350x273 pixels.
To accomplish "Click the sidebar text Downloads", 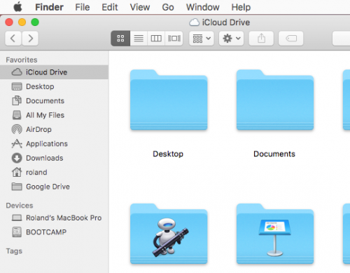I will 45,158.
